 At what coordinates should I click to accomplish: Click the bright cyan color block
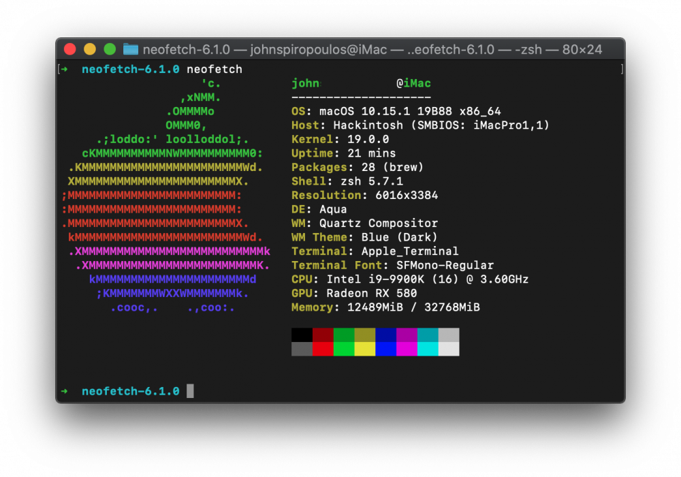click(x=428, y=349)
